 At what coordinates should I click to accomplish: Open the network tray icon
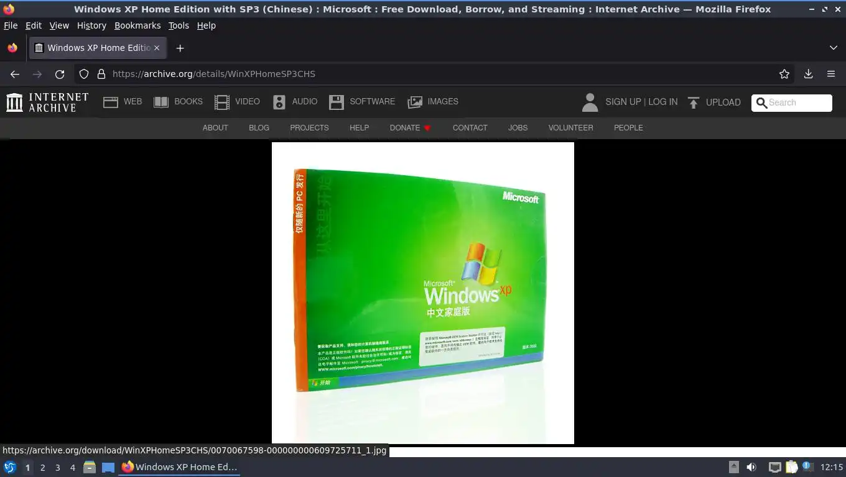774,467
